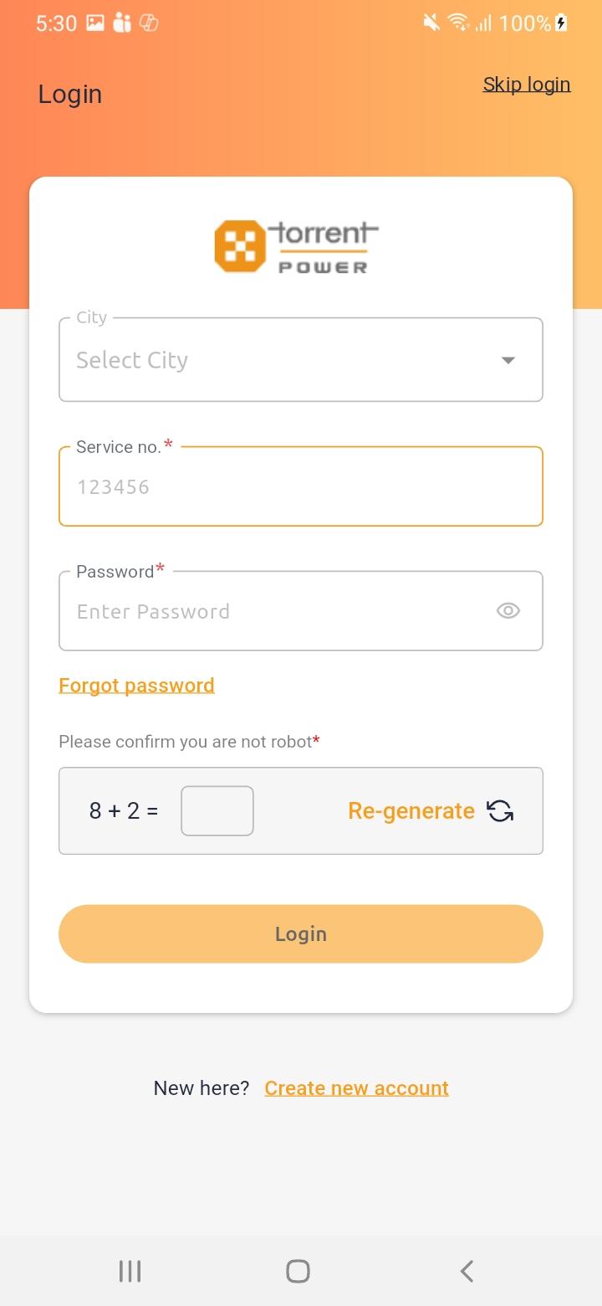Toggle password visibility eye icon

[508, 611]
